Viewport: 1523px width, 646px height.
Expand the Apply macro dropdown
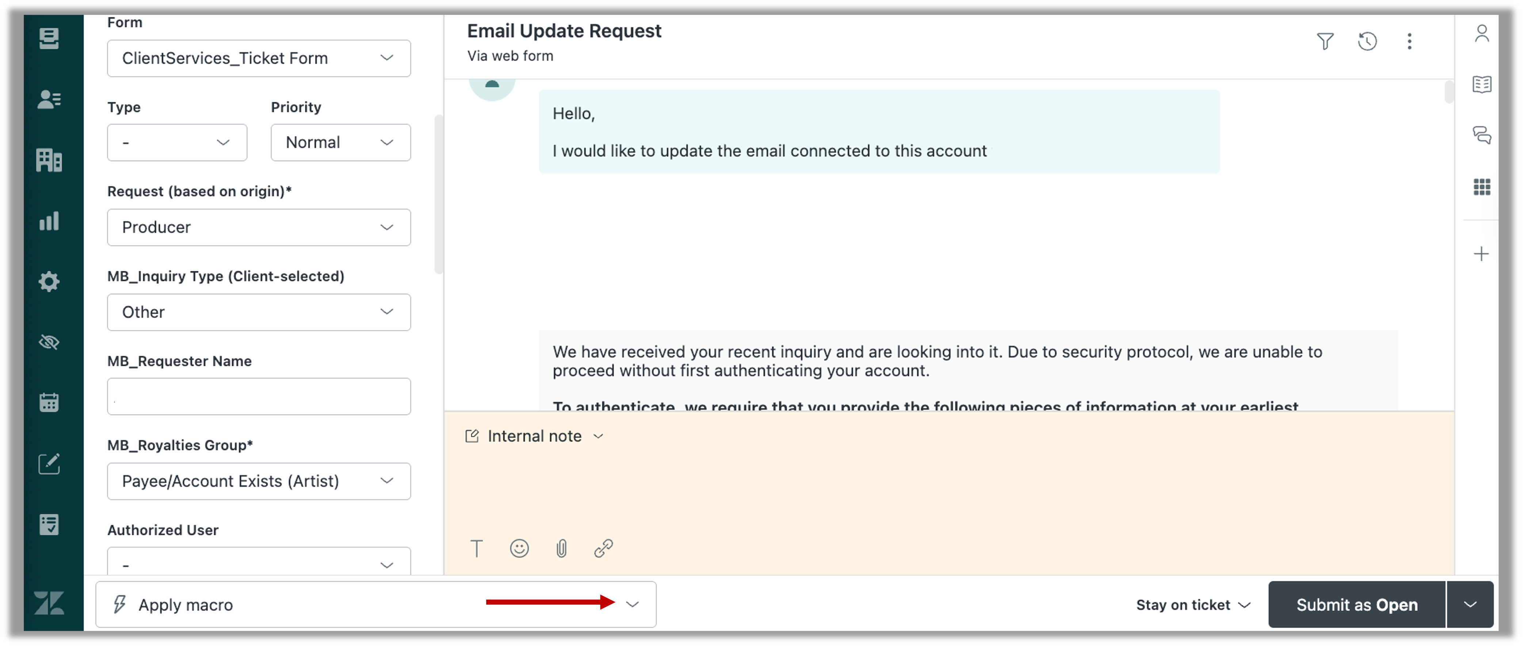633,604
